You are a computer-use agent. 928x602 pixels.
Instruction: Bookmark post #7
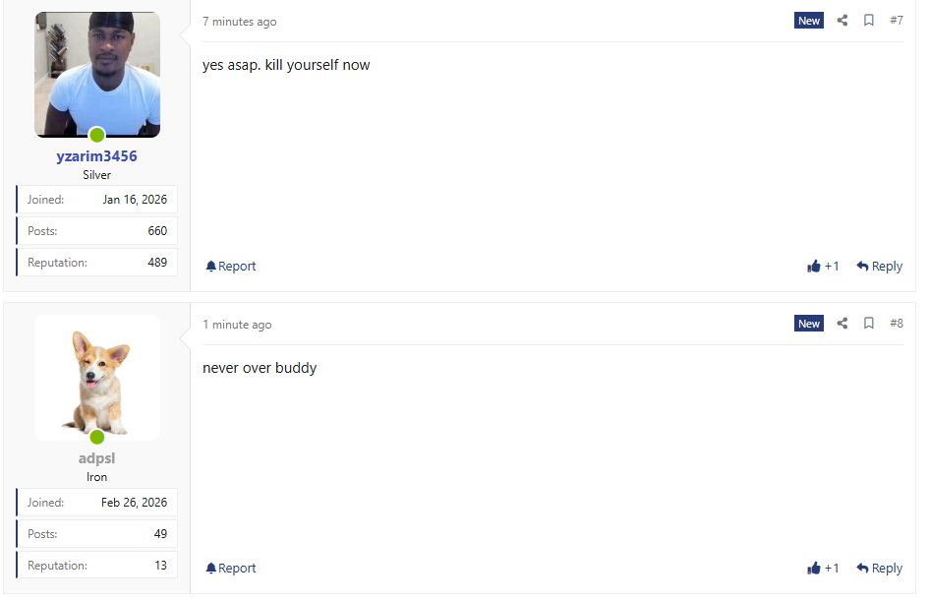click(x=868, y=21)
